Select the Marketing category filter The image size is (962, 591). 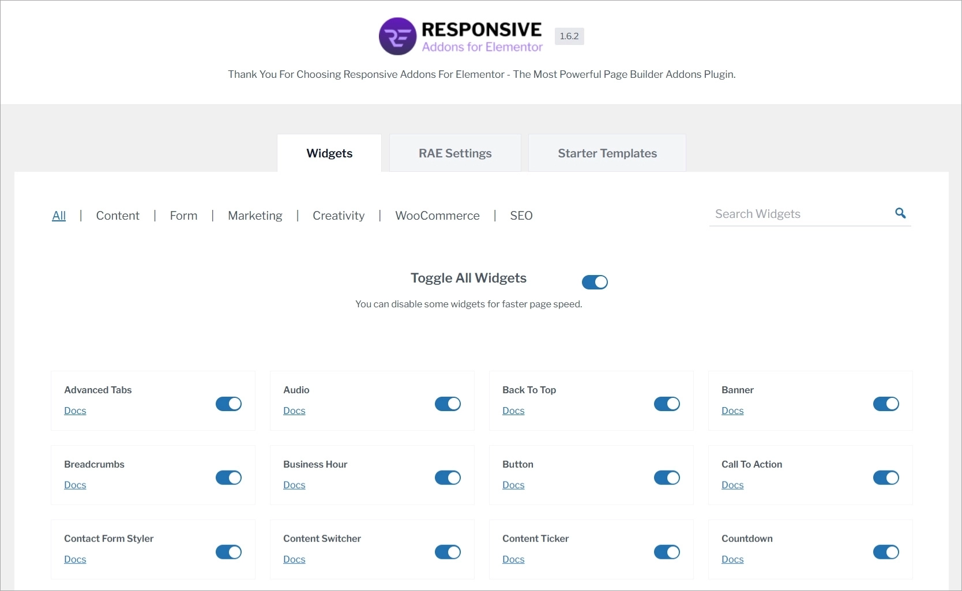pyautogui.click(x=255, y=215)
